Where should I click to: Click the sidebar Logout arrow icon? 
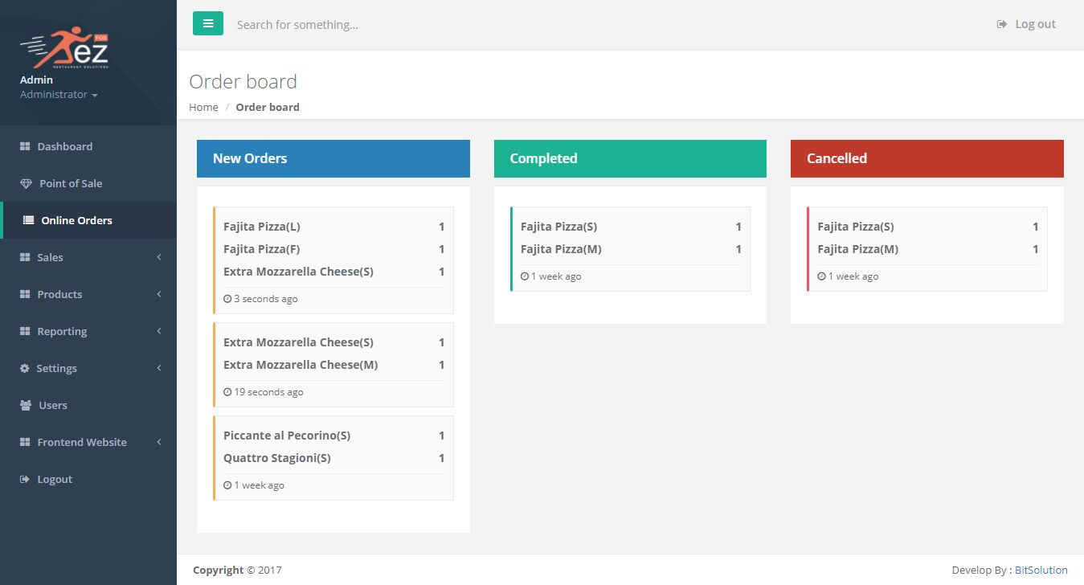(24, 479)
